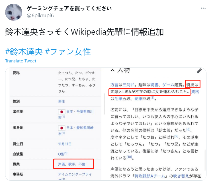Click the pencil edit icon beside 人物

(199, 71)
